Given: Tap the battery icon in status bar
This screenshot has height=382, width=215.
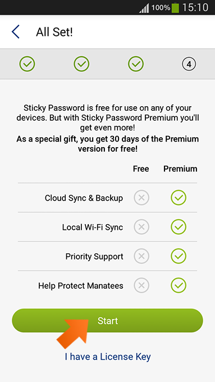Looking at the screenshot, I should (175, 7).
